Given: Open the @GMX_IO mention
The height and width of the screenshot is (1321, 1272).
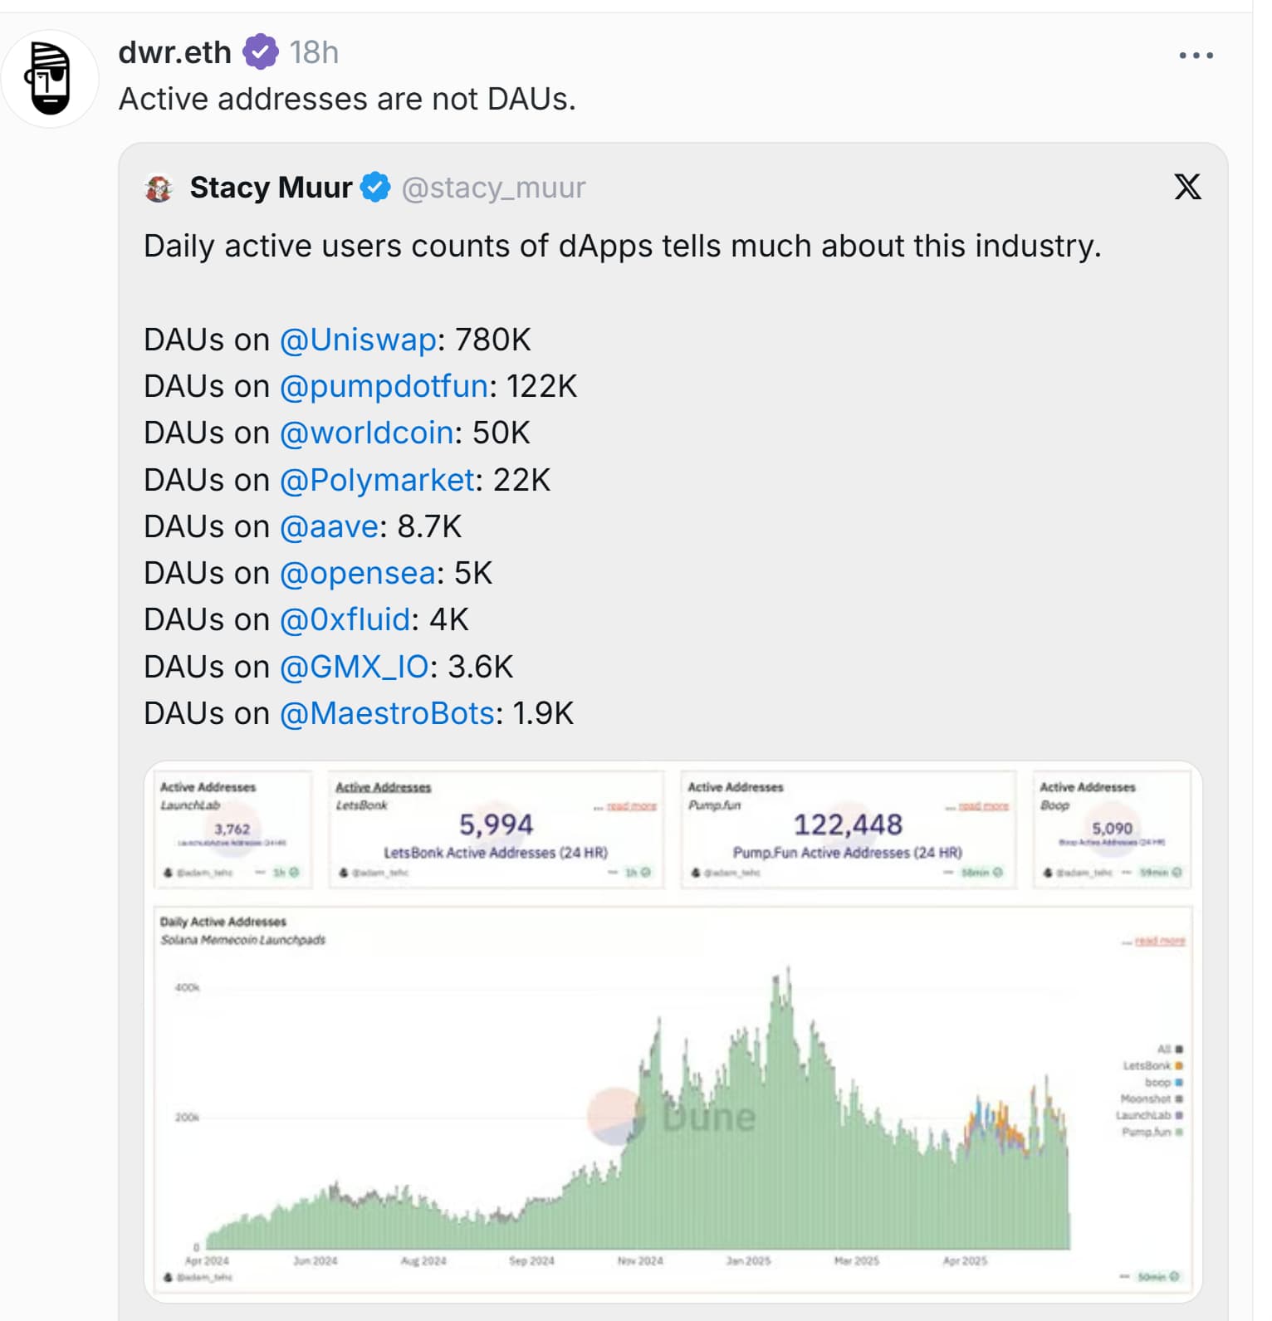Looking at the screenshot, I should click(x=354, y=667).
